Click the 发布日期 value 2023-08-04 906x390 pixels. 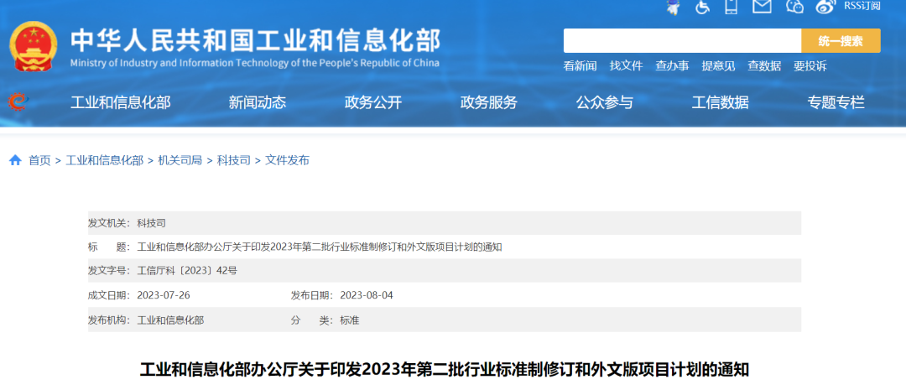click(x=367, y=295)
